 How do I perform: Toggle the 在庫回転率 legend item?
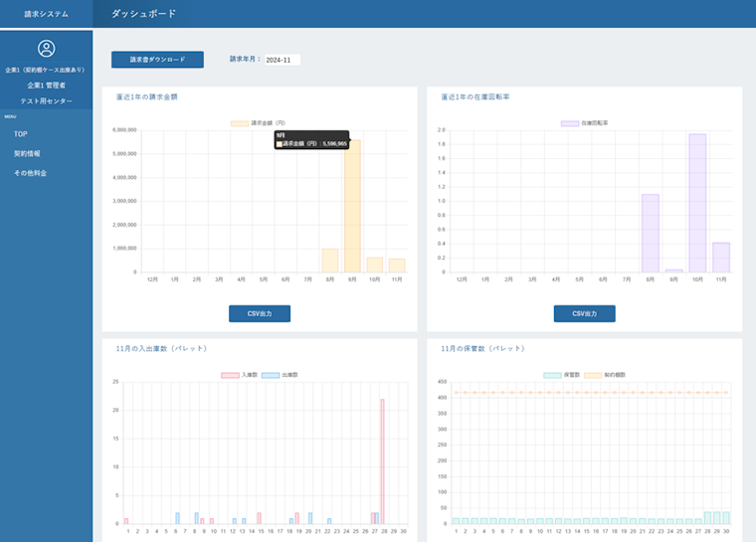coord(570,123)
